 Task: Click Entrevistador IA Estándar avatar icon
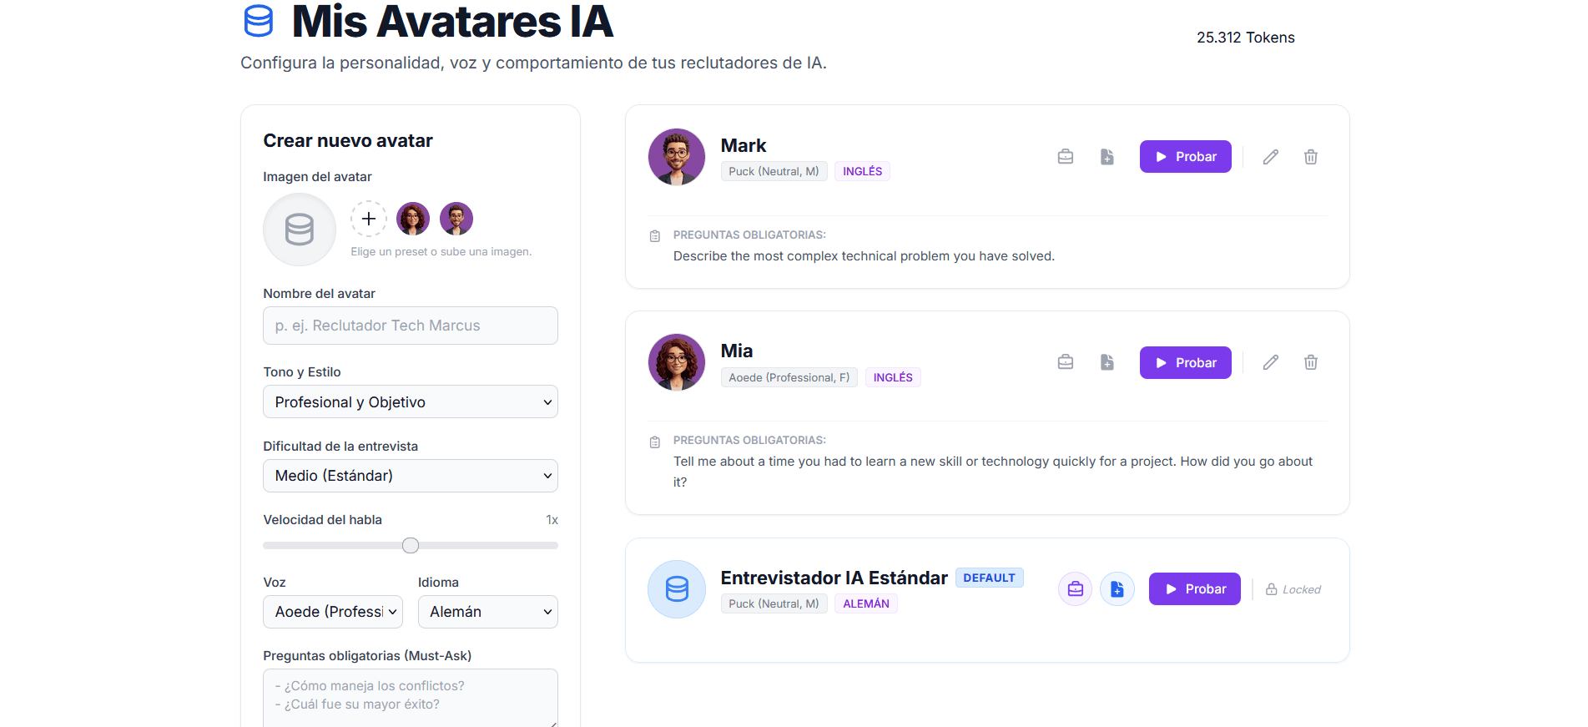tap(677, 589)
